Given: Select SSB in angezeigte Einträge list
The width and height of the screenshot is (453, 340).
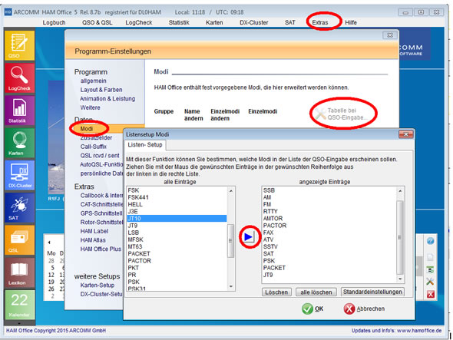Looking at the screenshot, I should tap(329, 190).
